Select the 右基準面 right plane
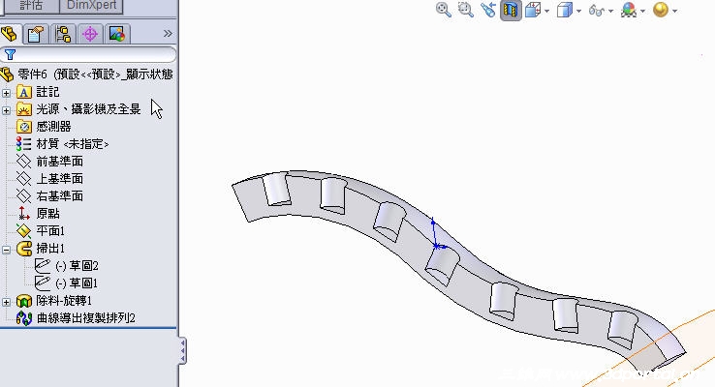 click(60, 195)
